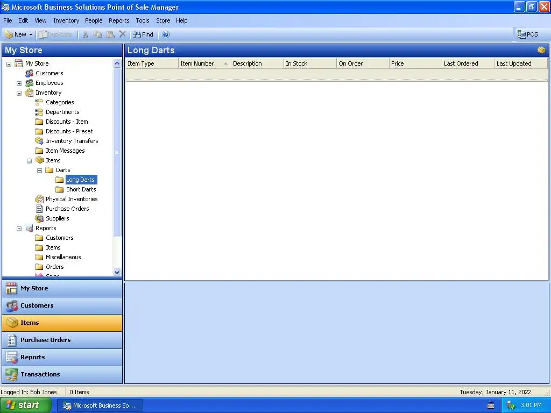Click the Items box icon in tree

40,160
